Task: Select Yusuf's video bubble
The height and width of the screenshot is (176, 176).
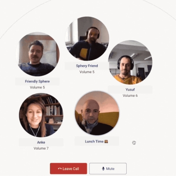Action: (130, 62)
